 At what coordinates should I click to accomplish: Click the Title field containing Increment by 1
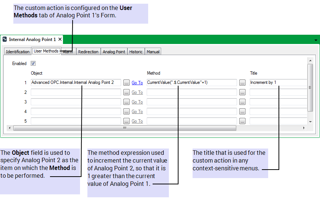tap(278, 83)
